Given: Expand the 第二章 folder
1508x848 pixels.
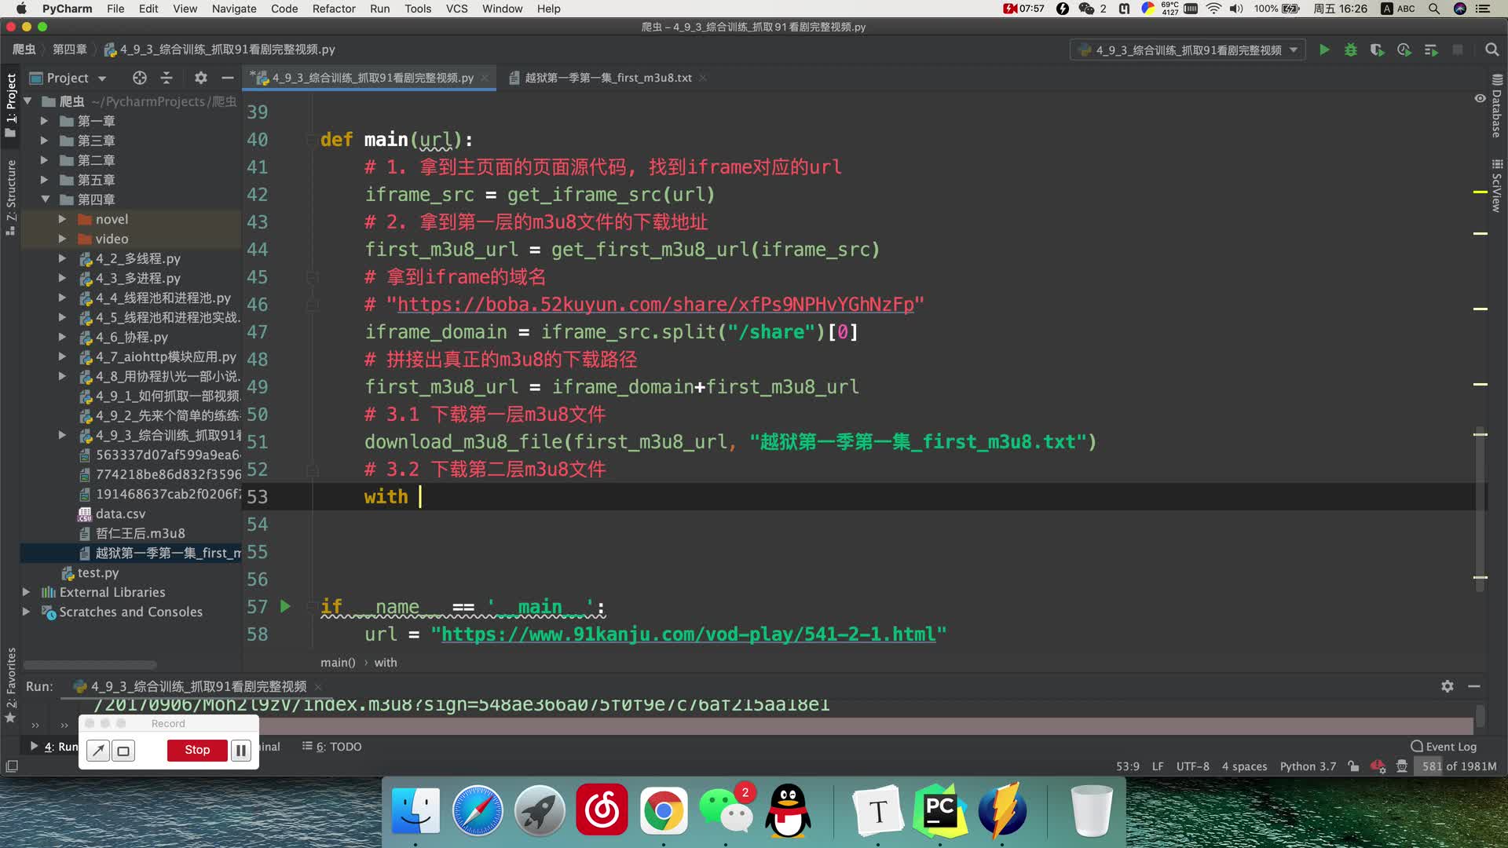Looking at the screenshot, I should point(45,160).
